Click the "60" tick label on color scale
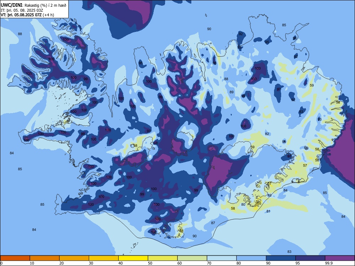 (x=180, y=263)
